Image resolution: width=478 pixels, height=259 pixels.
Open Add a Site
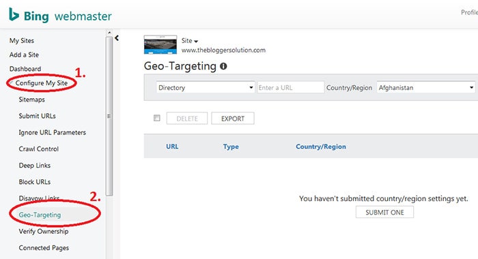24,55
